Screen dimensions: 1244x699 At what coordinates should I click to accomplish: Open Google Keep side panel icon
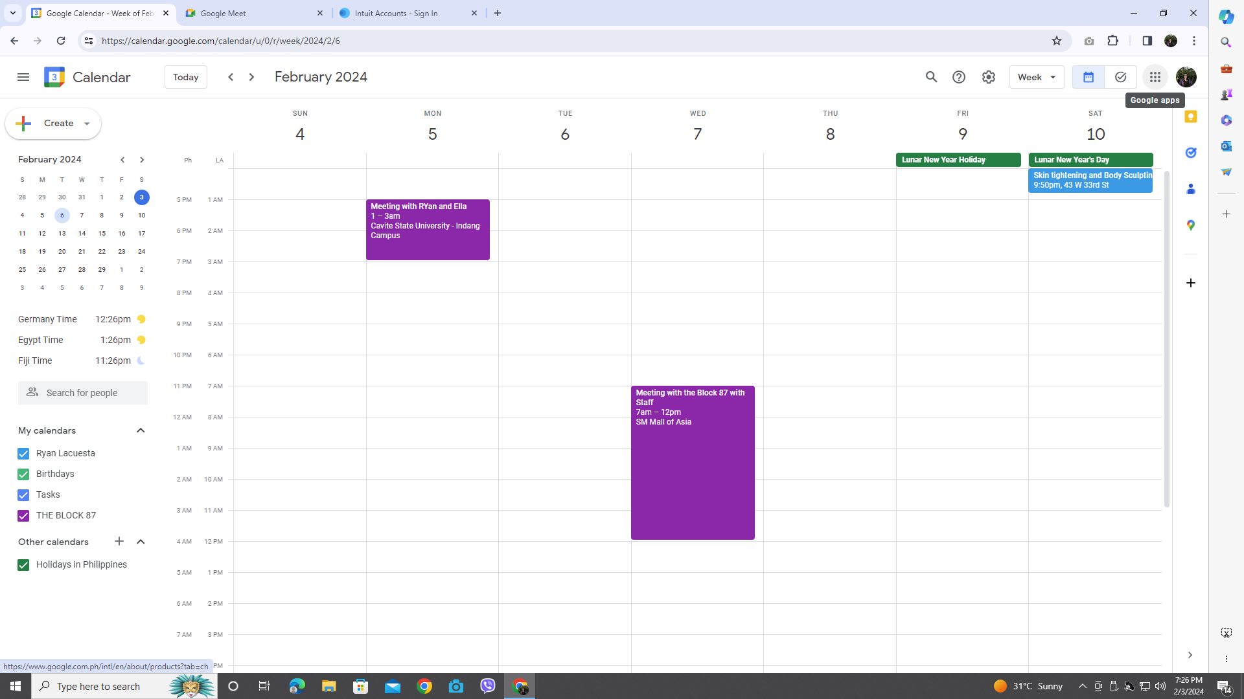point(1190,117)
